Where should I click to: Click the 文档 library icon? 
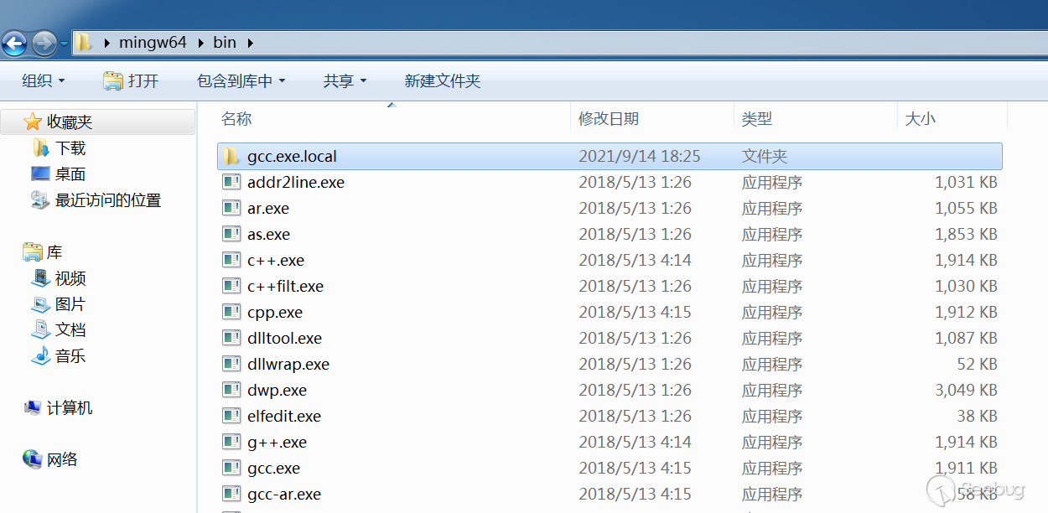(40, 330)
